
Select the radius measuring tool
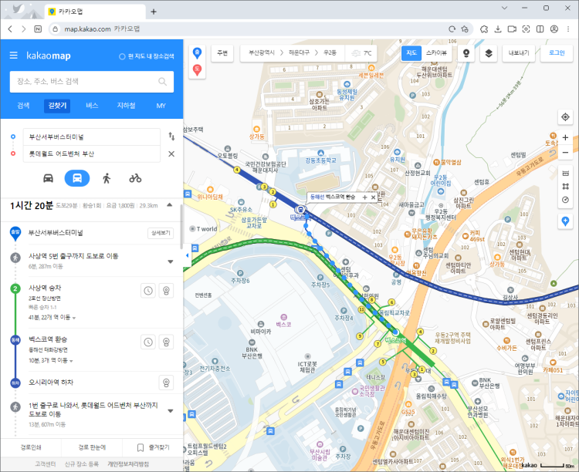coord(565,200)
